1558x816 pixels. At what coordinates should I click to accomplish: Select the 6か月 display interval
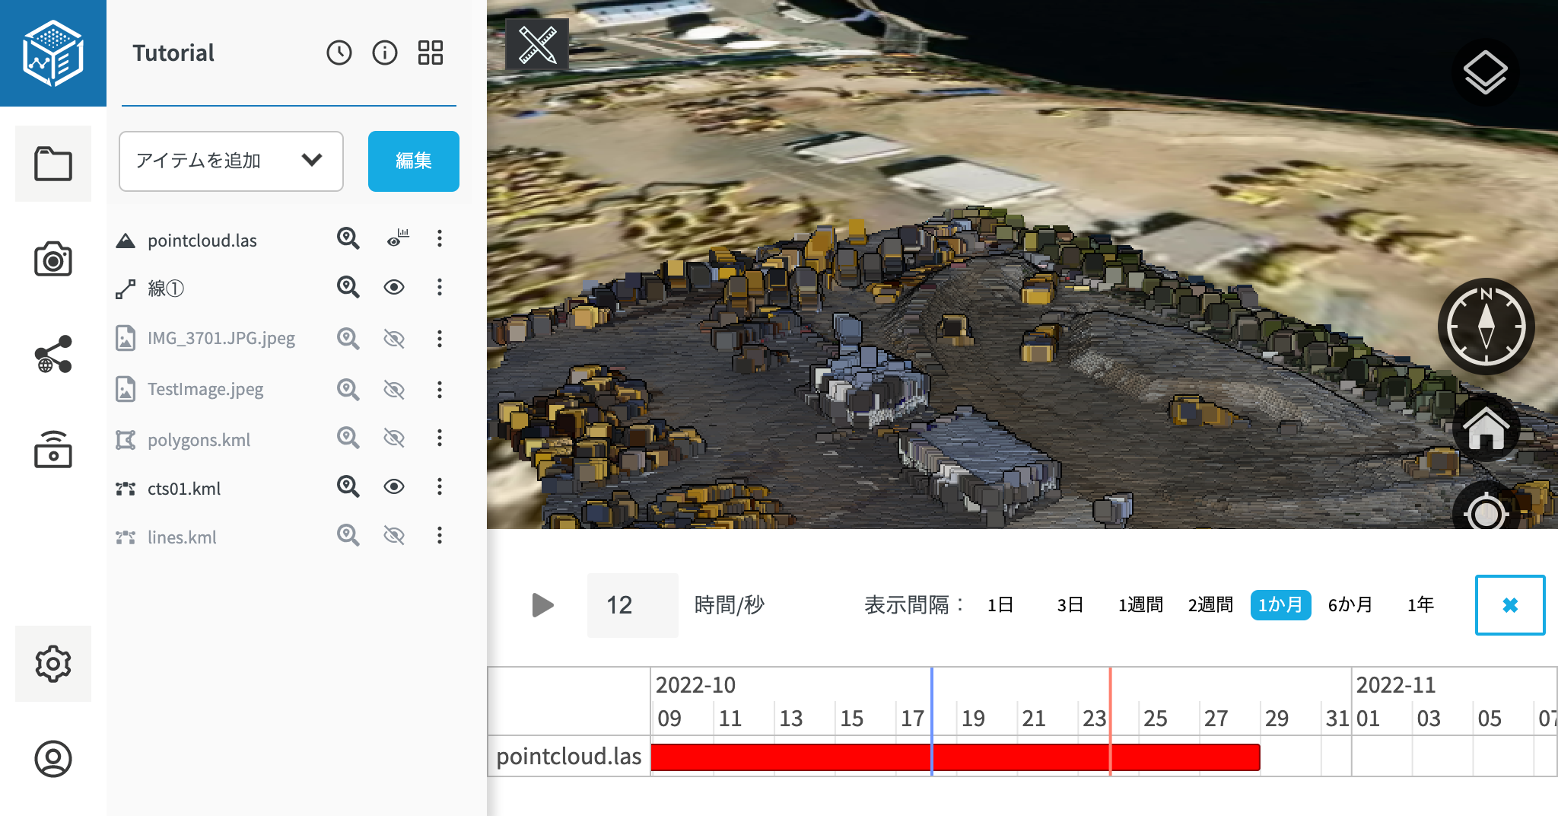coord(1350,605)
